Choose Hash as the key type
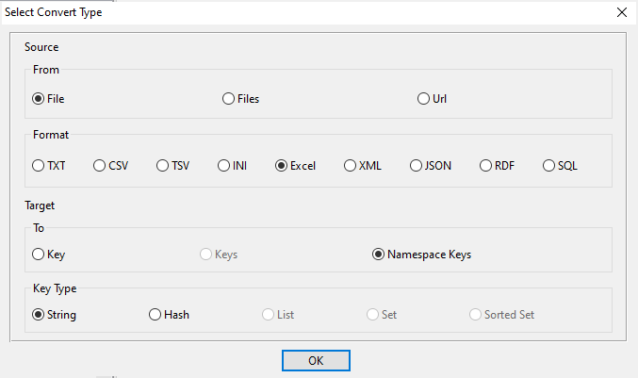The width and height of the screenshot is (638, 378). [155, 315]
